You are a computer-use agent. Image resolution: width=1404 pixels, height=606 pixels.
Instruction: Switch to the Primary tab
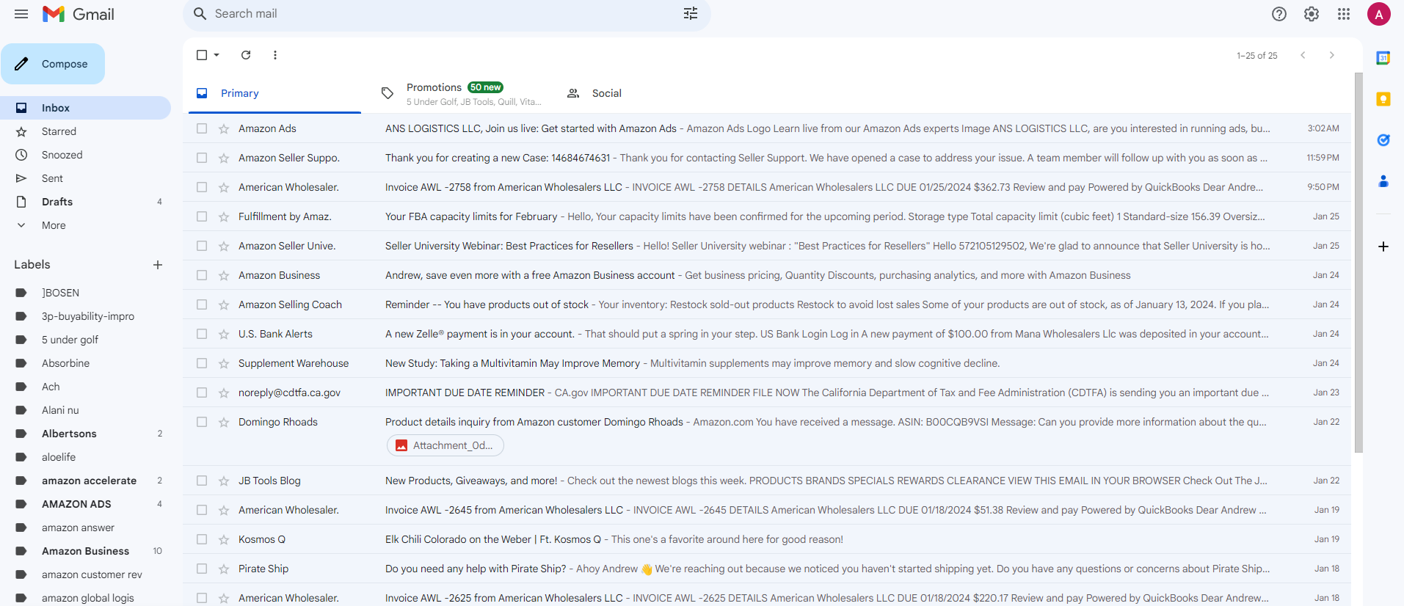click(274, 93)
